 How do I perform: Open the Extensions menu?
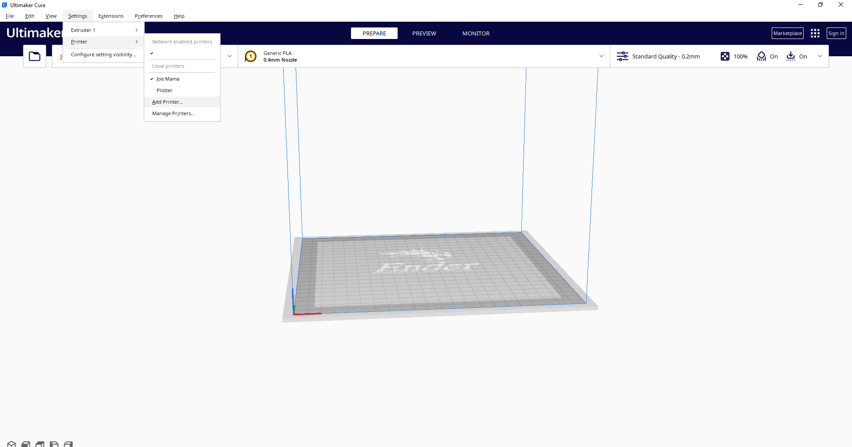click(111, 16)
